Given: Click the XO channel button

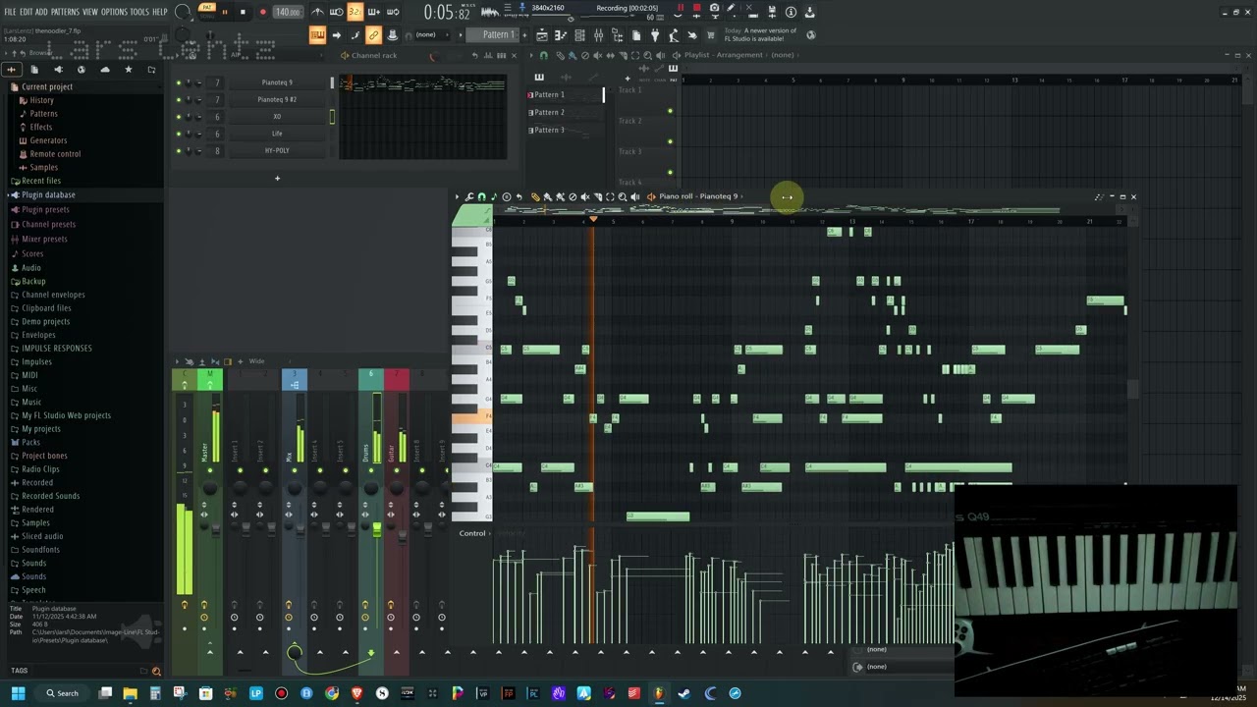Looking at the screenshot, I should 277,117.
